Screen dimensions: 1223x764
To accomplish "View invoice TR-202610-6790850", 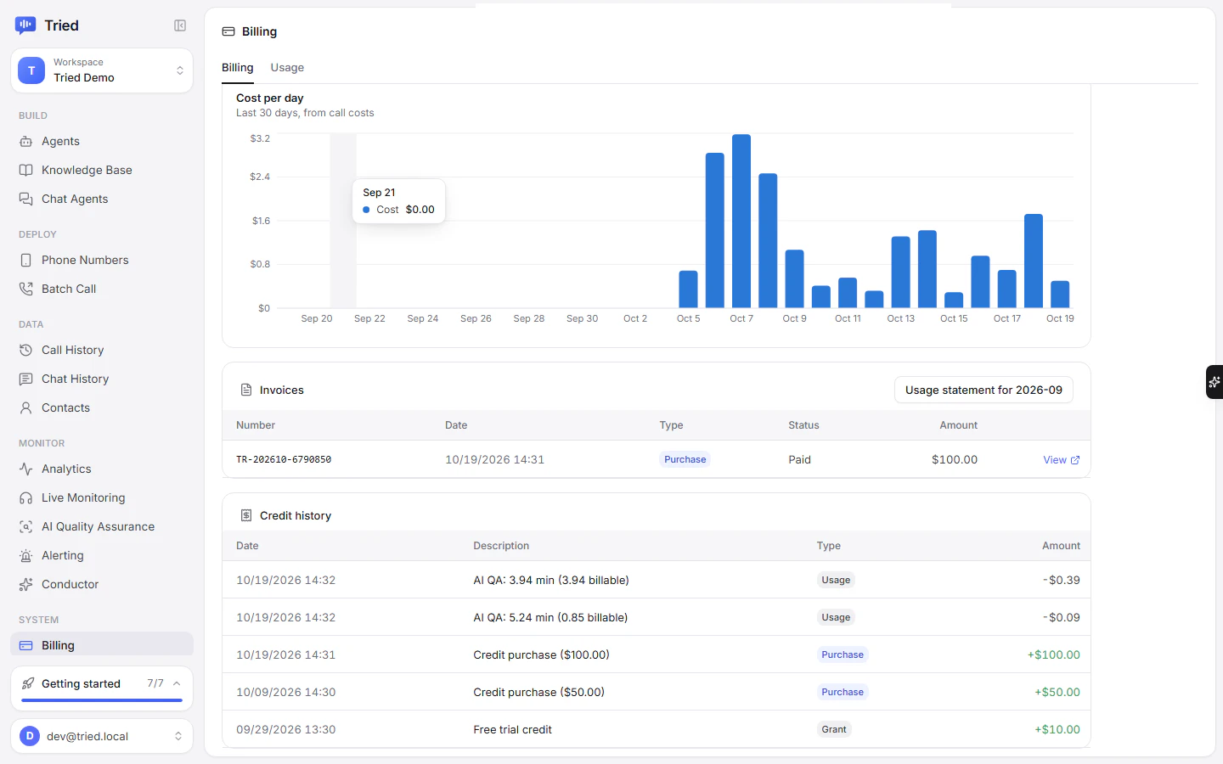I will pos(1062,459).
